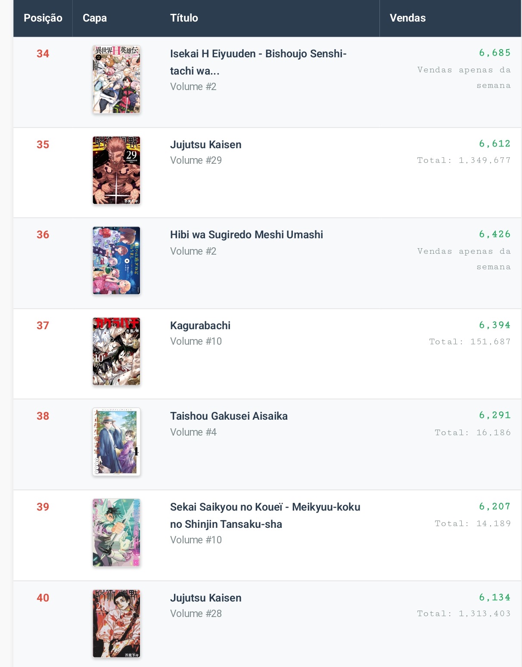Open the Taishou Gakusei Aisaika cover image
The width and height of the screenshot is (522, 667).
[x=116, y=442]
